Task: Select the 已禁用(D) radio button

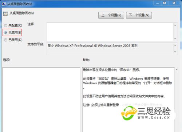Action: coord(5,40)
